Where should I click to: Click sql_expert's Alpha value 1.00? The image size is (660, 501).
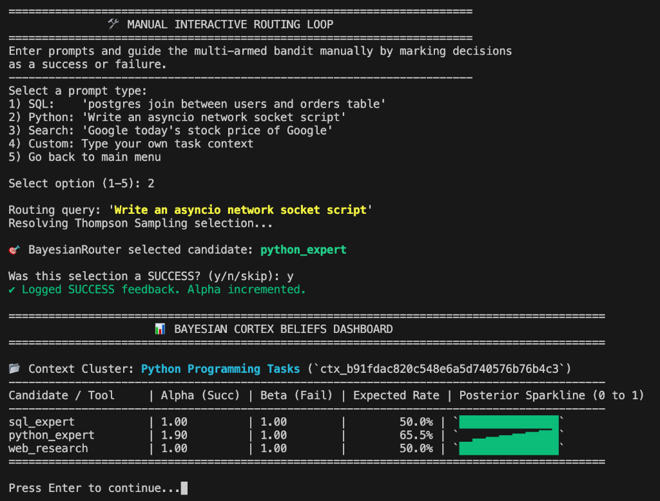[174, 422]
